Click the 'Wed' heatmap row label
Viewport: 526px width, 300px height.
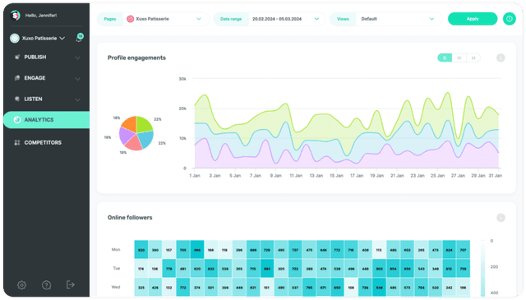116,287
